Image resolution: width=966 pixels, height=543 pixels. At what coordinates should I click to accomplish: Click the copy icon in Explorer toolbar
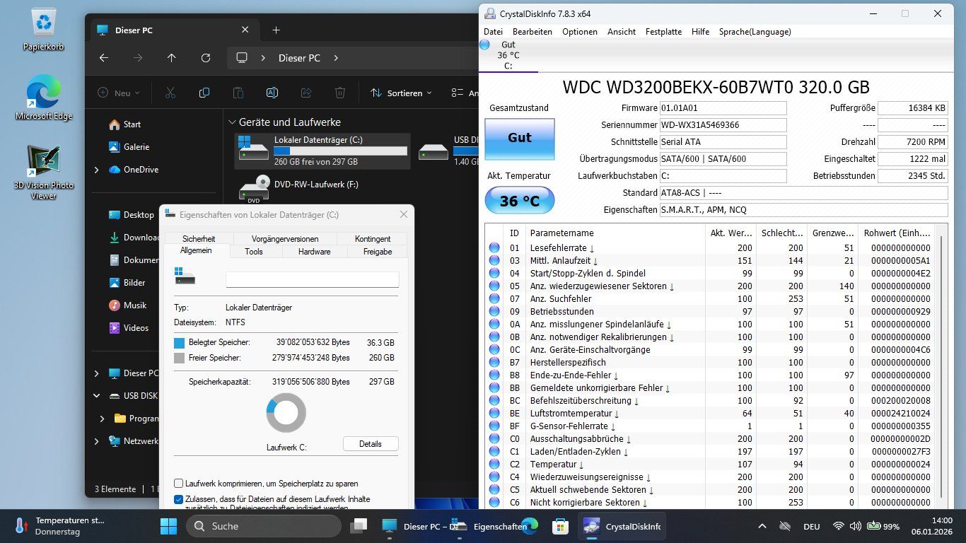(x=204, y=93)
